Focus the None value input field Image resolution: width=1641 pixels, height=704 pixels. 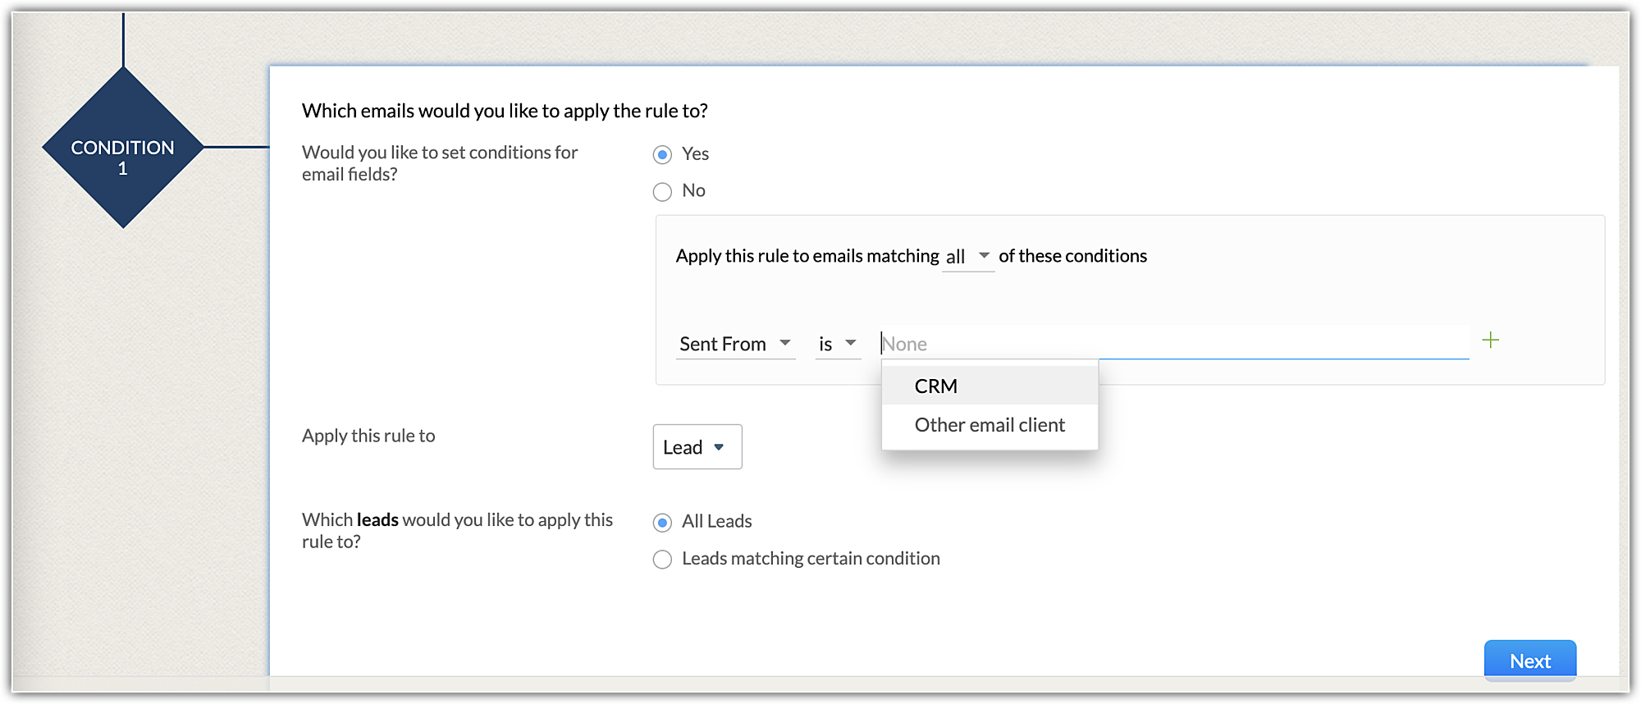coord(1173,344)
